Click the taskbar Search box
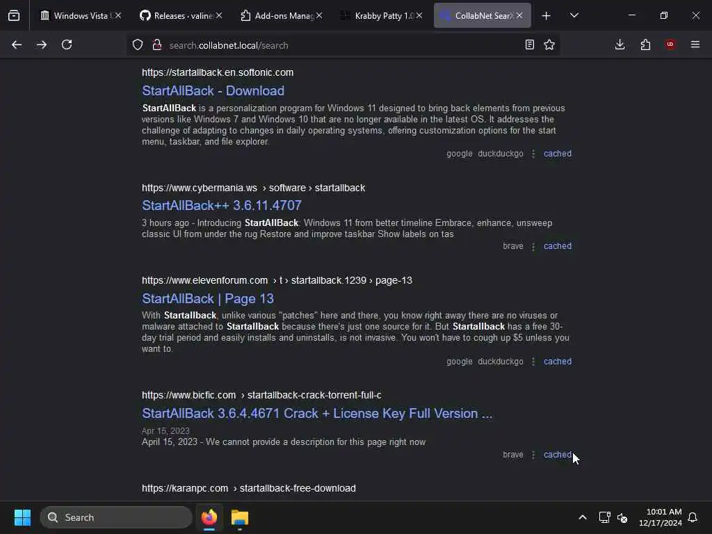Viewport: 712px width, 534px height. click(116, 517)
